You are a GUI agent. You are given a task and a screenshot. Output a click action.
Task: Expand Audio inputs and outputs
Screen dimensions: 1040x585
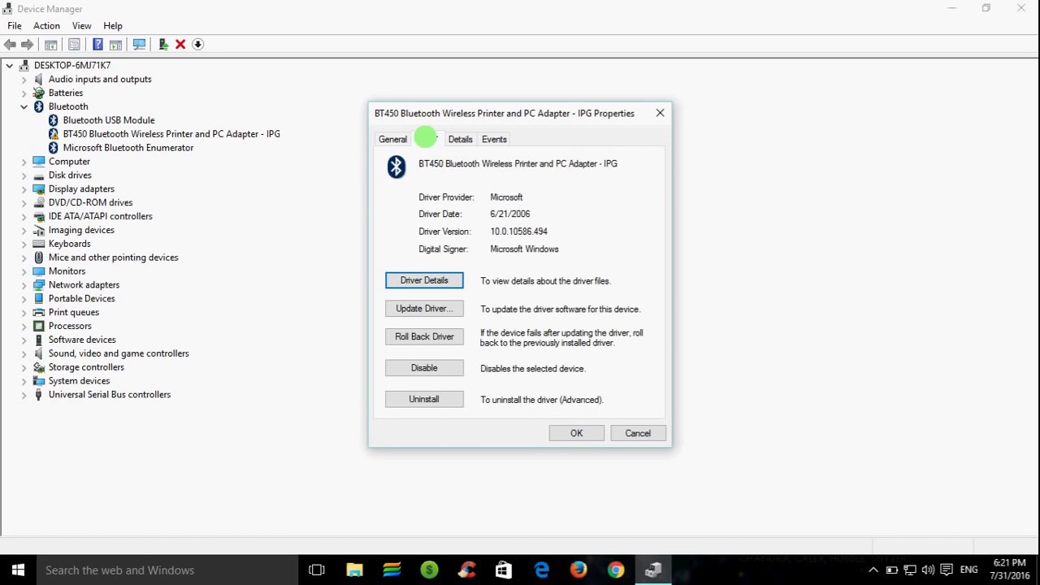[24, 79]
